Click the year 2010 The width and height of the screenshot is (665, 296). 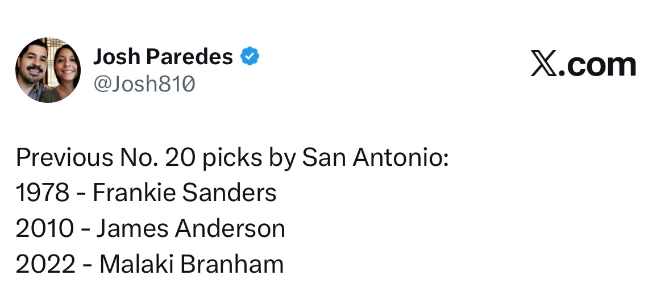point(44,229)
